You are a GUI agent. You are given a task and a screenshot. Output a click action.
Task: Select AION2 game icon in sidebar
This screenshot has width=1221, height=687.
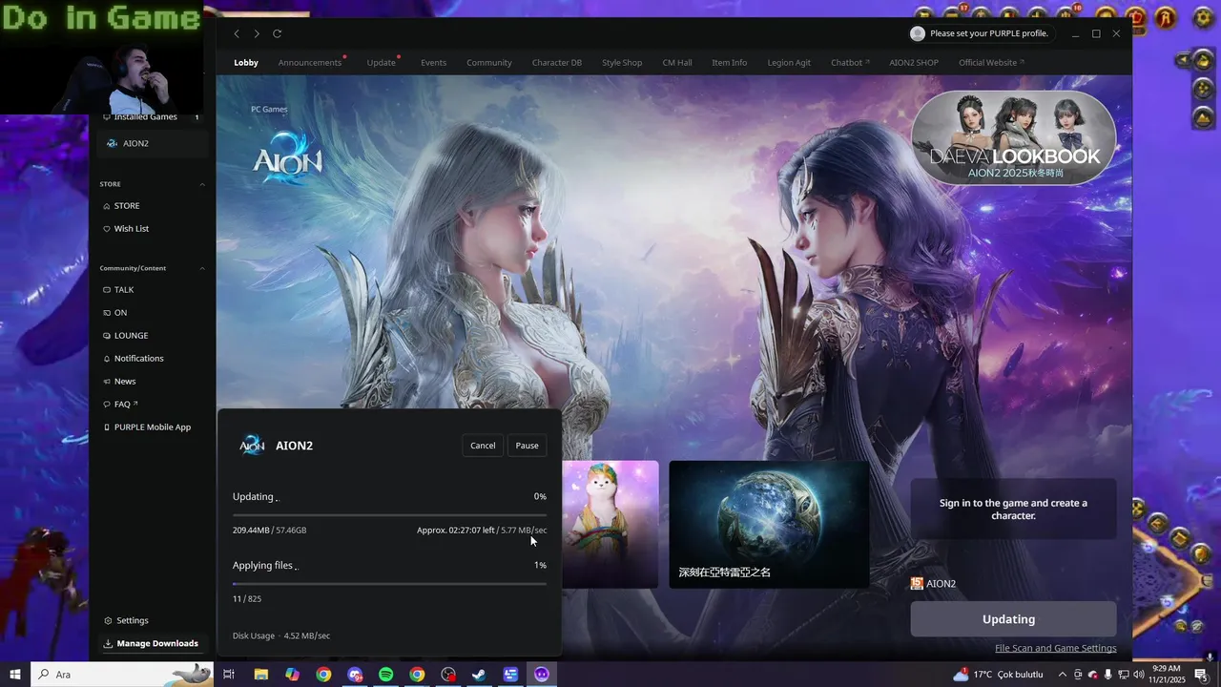point(112,143)
